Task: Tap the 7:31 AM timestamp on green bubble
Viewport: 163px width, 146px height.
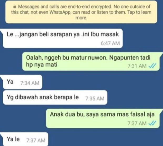Action: pyautogui.click(x=137, y=66)
